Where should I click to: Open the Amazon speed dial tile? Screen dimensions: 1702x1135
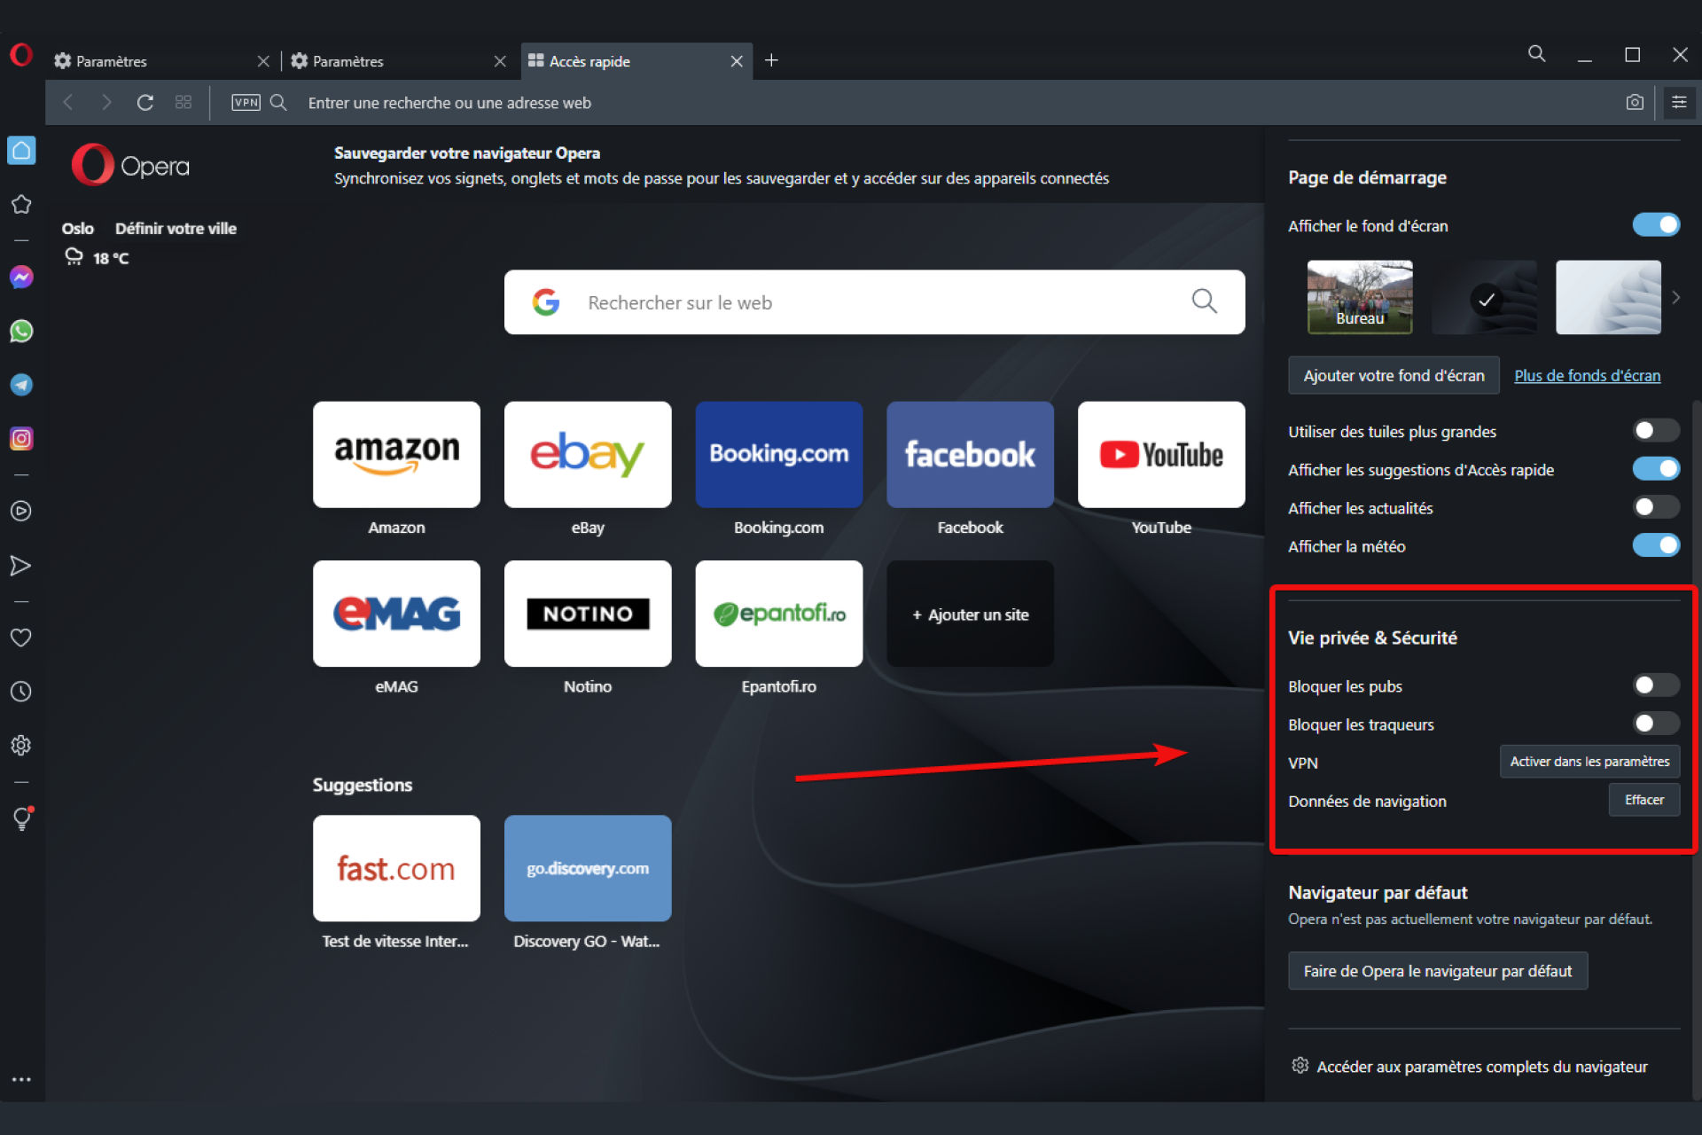tap(396, 455)
